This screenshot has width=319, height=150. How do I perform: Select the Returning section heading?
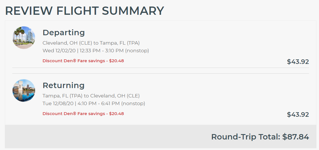64,86
